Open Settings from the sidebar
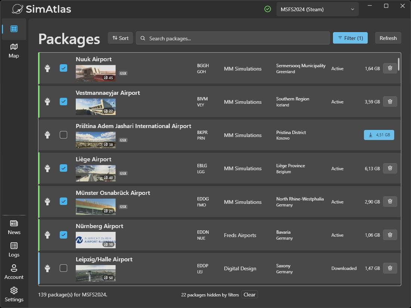The width and height of the screenshot is (411, 308). coord(14,294)
